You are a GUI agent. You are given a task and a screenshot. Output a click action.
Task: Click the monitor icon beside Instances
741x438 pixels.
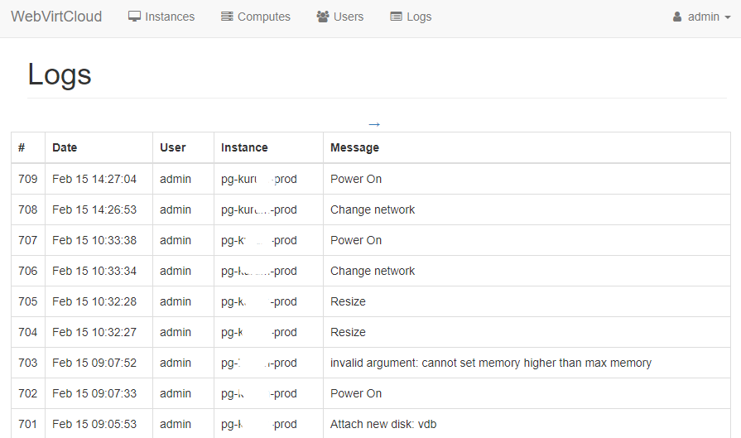pos(135,17)
